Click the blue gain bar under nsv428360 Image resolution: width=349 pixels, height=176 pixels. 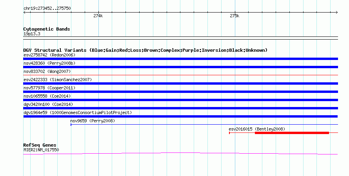click(180, 67)
